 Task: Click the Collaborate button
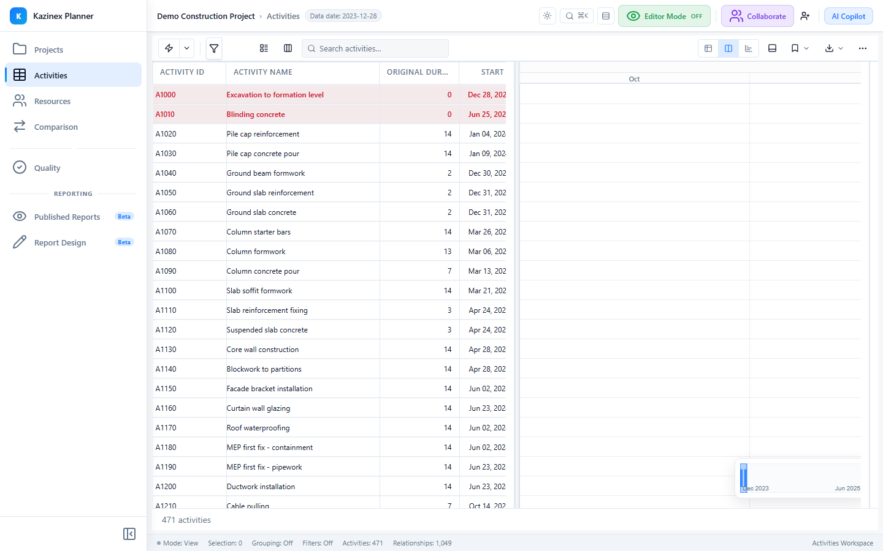point(757,16)
